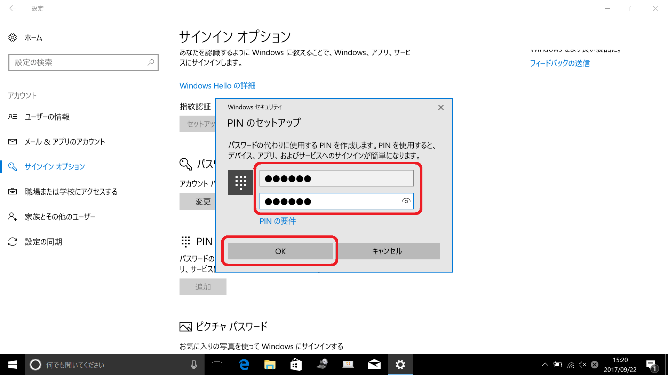
Task: Open the Windows Hello の詳細 link
Action: [x=217, y=86]
